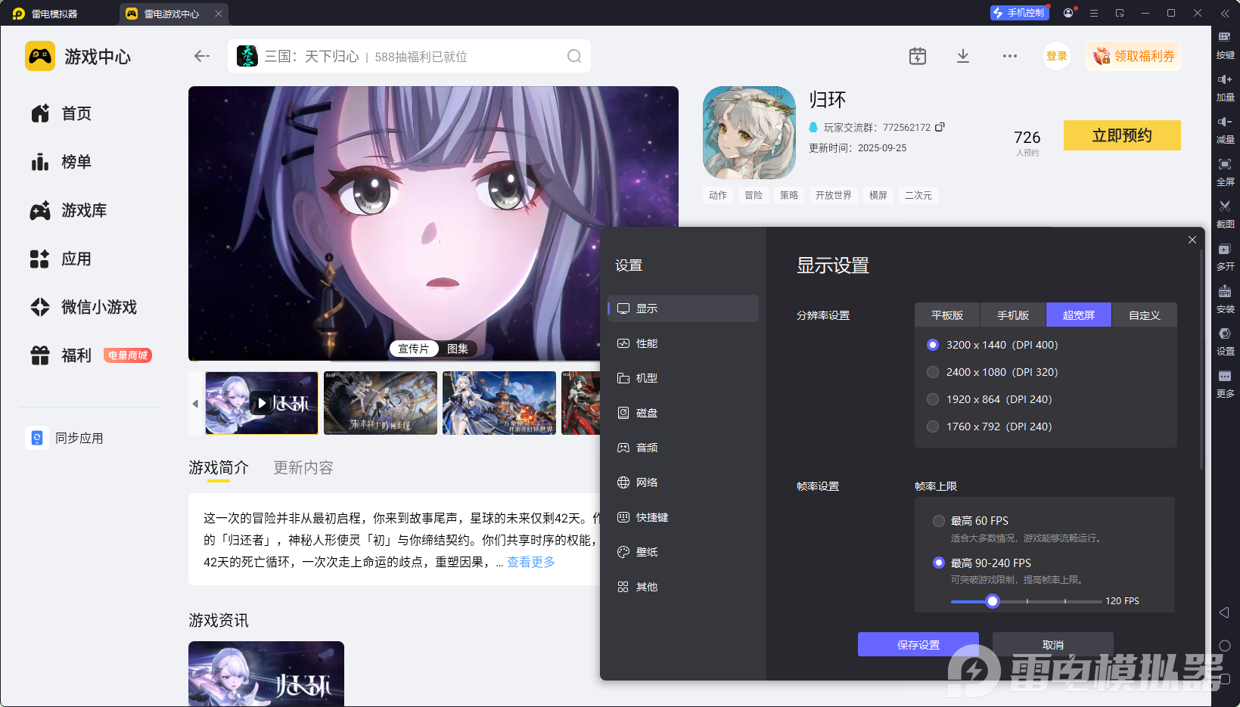Viewport: 1240px width, 707px height.
Task: Select 1920 x 864 resolution option
Action: coord(933,399)
